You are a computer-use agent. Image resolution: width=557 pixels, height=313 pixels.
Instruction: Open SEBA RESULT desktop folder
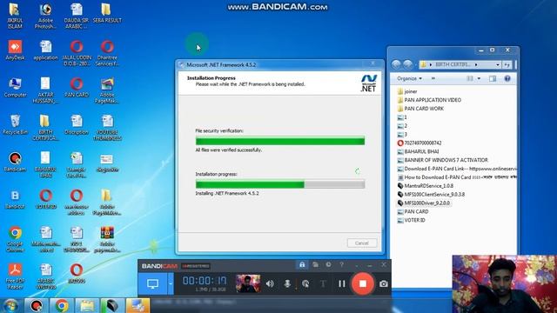107,13
